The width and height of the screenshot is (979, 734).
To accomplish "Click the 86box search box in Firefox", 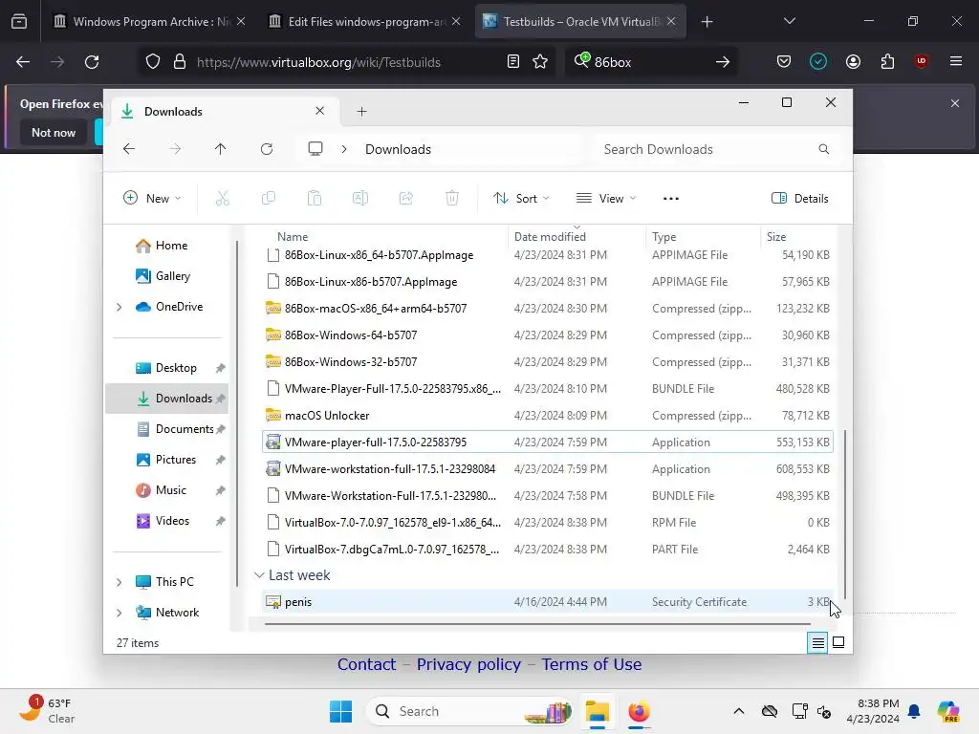I will pos(649,62).
